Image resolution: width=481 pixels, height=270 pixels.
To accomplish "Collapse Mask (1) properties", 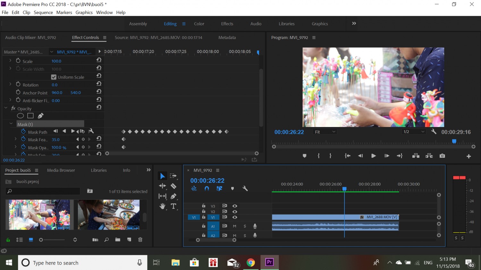I will (x=11, y=124).
